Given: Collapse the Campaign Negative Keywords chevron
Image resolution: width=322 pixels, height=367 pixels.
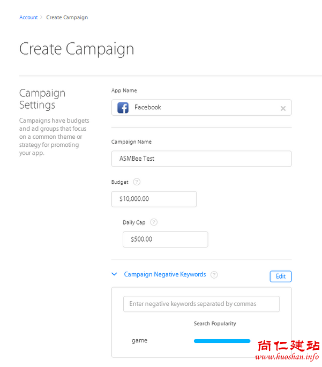Looking at the screenshot, I should [x=114, y=274].
